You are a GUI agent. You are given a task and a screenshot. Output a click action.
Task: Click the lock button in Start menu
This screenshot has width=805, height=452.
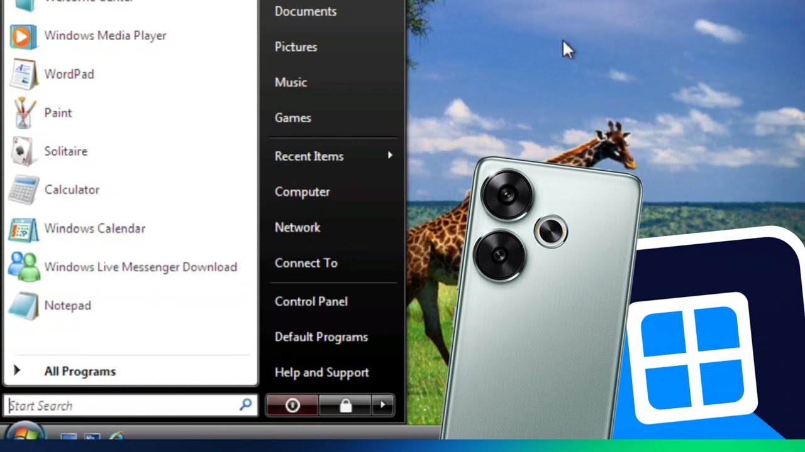pos(345,406)
